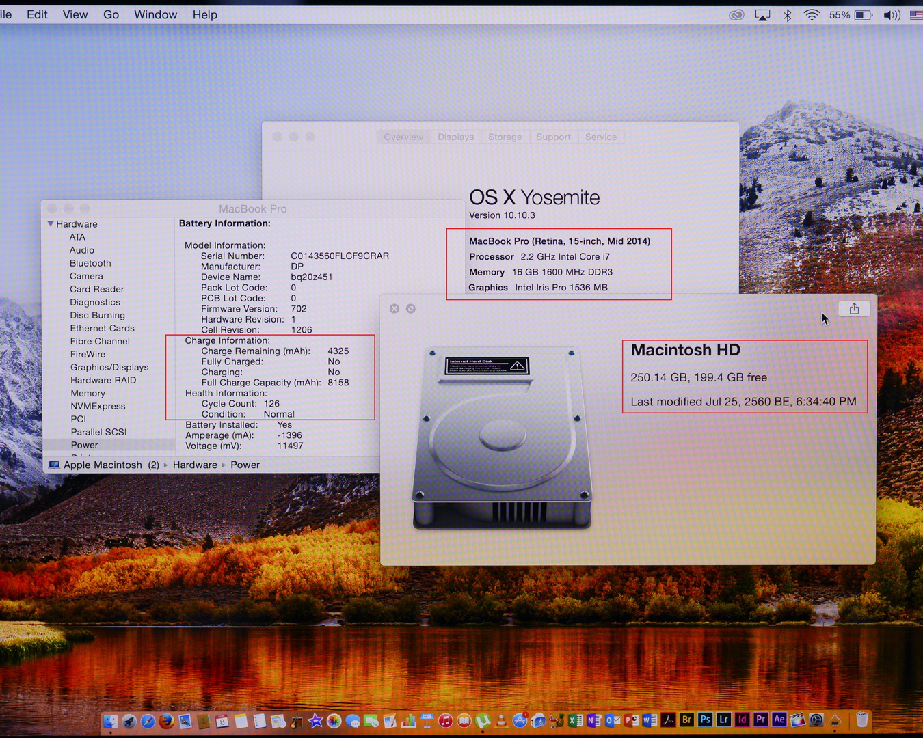The width and height of the screenshot is (923, 738).
Task: Open Adobe Lightroom from the Dock
Action: tap(723, 720)
